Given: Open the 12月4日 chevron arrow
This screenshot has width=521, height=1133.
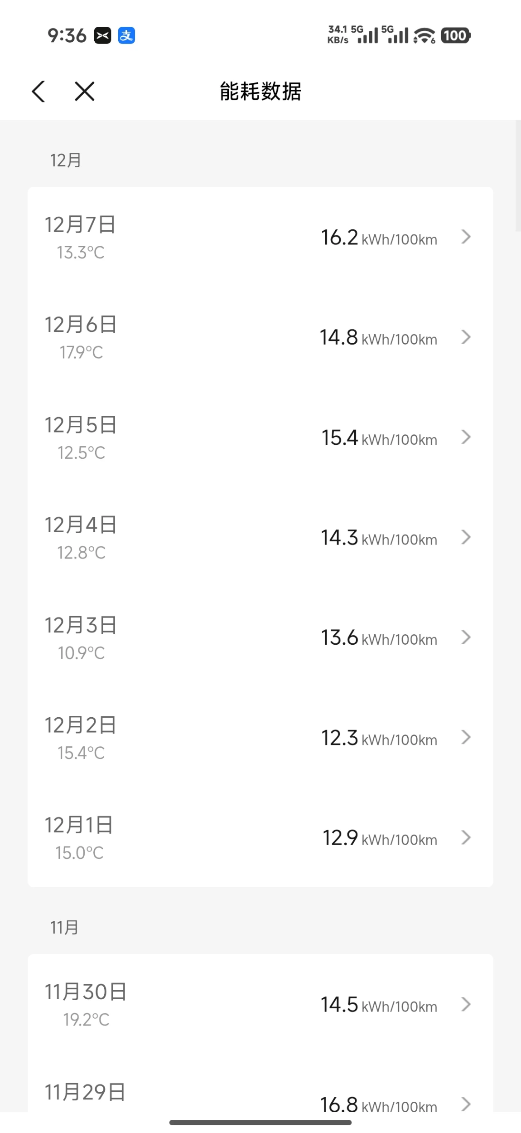Looking at the screenshot, I should click(x=466, y=537).
